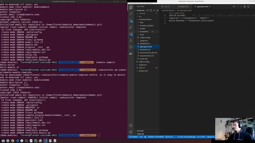Switch to the _init.cf editor tab
This screenshot has height=143, width=255.
[167, 6]
